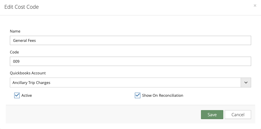
Task: Focus the Name input field
Action: (x=130, y=41)
